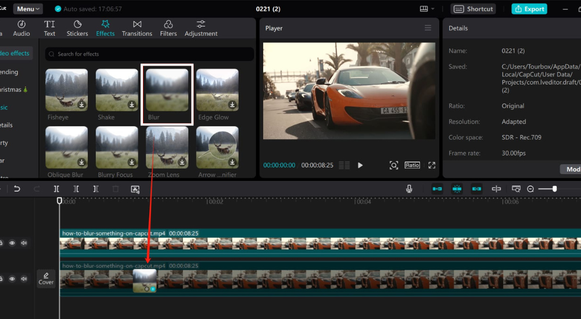Expand the Player to fullscreen

pyautogui.click(x=432, y=165)
